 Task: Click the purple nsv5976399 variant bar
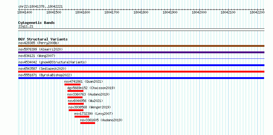(x=141, y=52)
